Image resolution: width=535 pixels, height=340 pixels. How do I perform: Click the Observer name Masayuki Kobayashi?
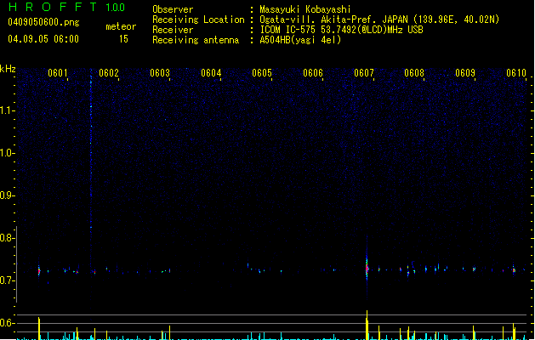(x=305, y=9)
